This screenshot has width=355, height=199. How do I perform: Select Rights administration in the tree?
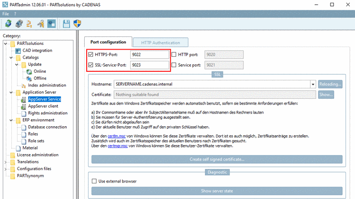(47, 113)
